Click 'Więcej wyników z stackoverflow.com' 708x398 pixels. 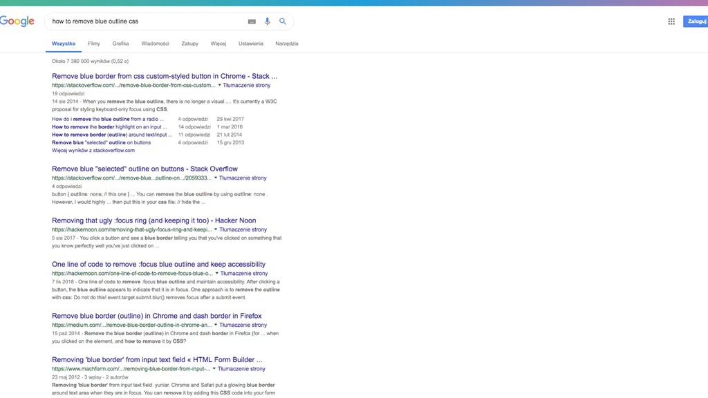93,150
